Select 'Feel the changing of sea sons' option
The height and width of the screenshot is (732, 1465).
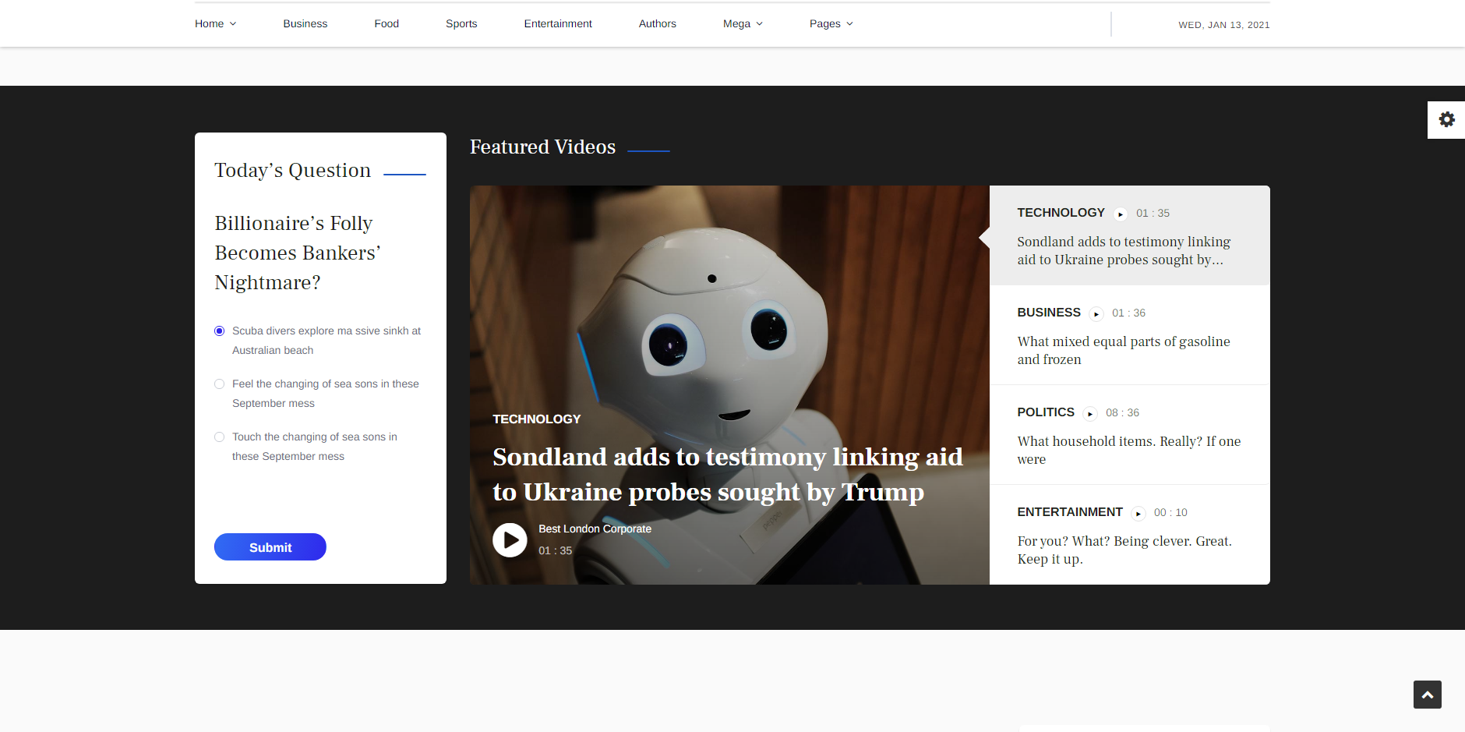pos(220,384)
